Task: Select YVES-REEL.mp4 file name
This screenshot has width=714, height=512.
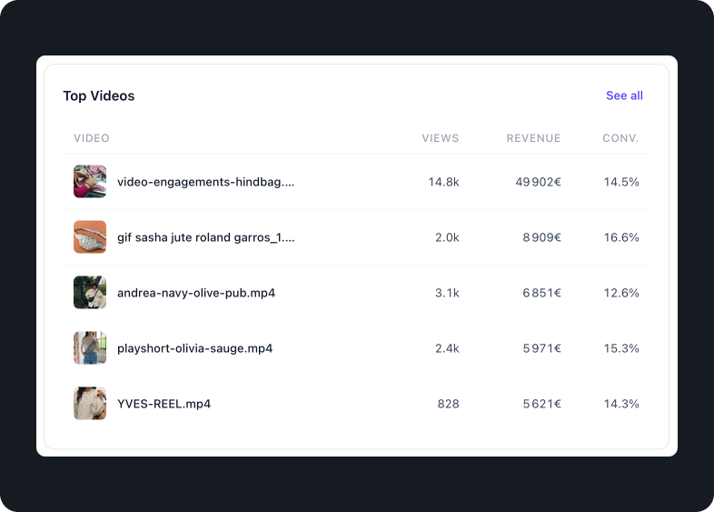Action: point(164,404)
